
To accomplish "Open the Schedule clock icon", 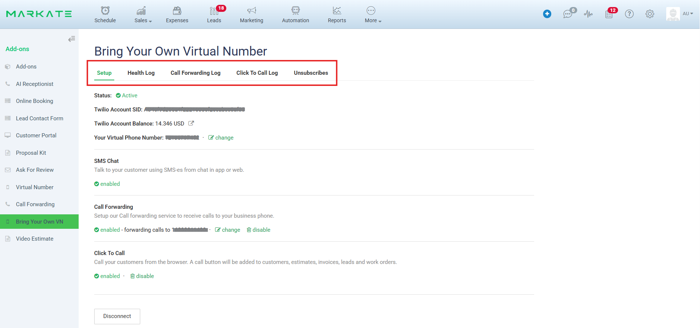I will tap(105, 10).
